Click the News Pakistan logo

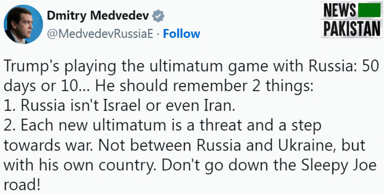352,19
